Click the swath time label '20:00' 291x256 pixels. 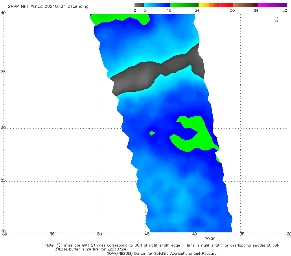210,239
